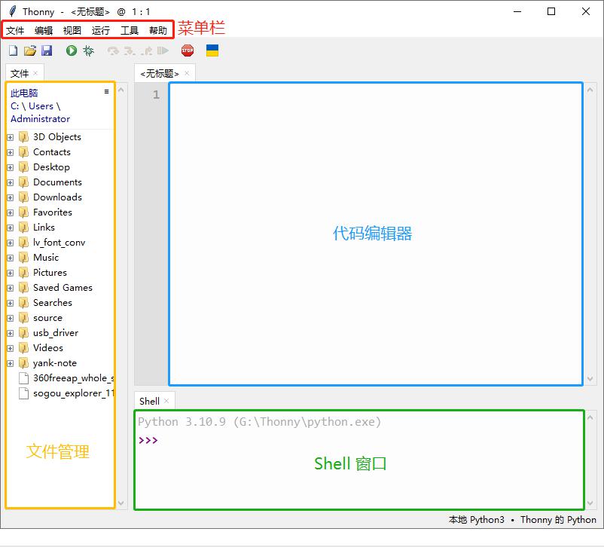Click the 此电脑 link in file panel

point(24,93)
